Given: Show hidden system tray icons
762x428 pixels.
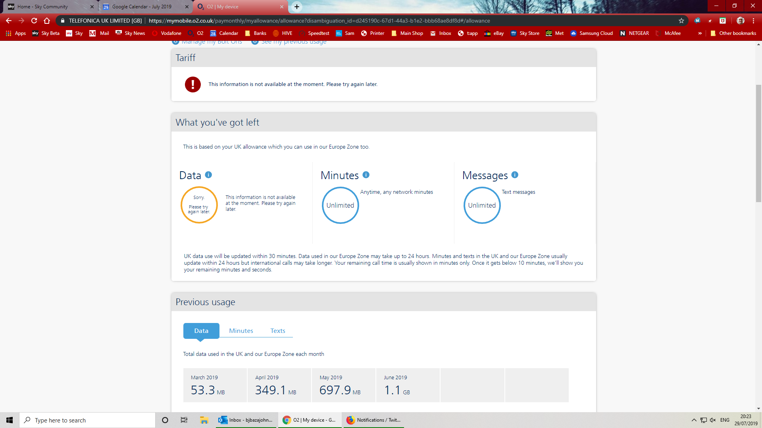Looking at the screenshot, I should pyautogui.click(x=694, y=420).
